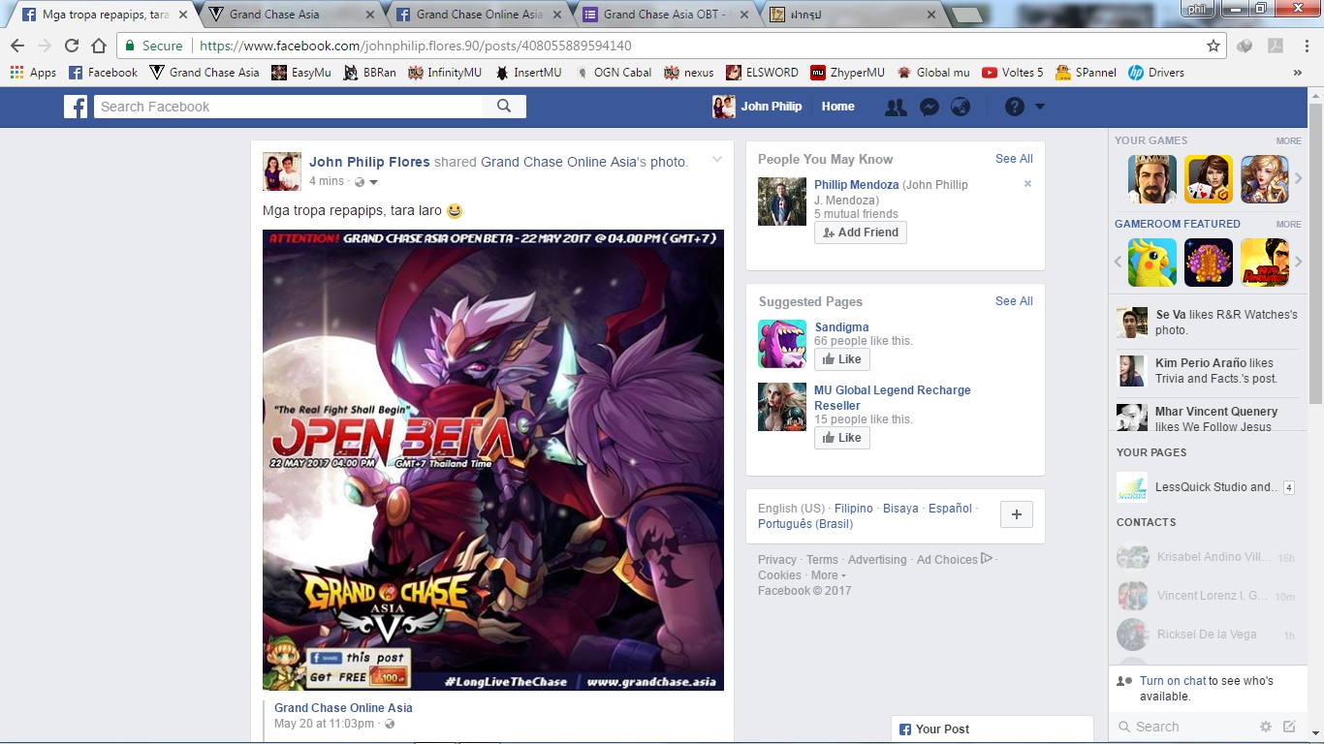Open the Quick Help question mark icon
The width and height of the screenshot is (1324, 744).
pyautogui.click(x=1015, y=107)
